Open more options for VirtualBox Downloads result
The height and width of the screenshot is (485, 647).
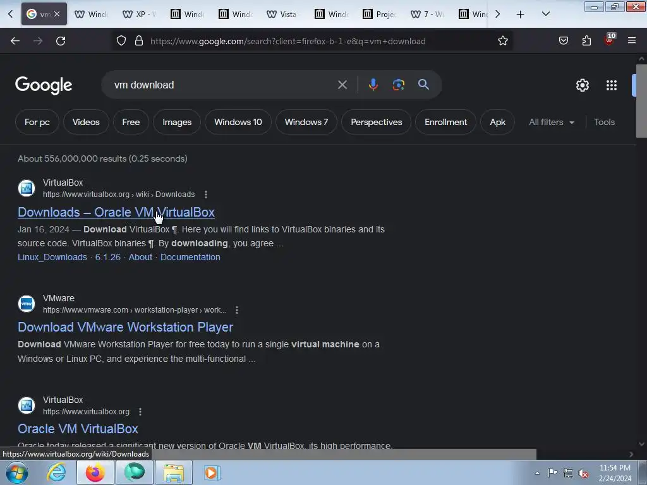click(206, 195)
